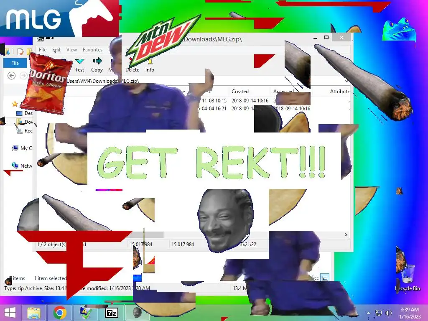Click the Favorites star icon in Explorer
The image size is (428, 321).
click(15, 104)
